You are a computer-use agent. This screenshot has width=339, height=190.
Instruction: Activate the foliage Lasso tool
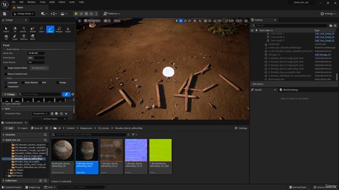coord(41,30)
